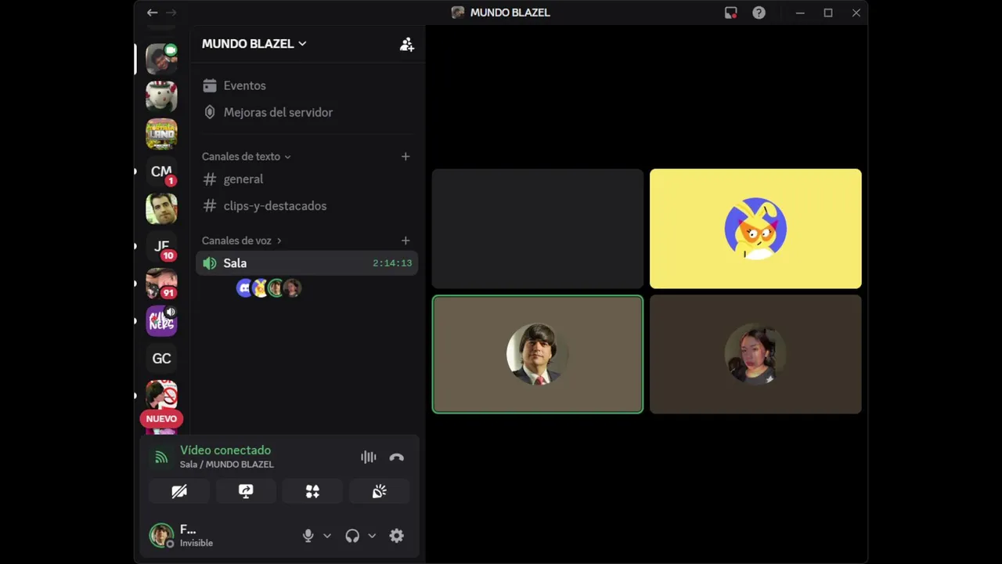Go back with the left arrow
The image size is (1002, 564).
[x=152, y=13]
